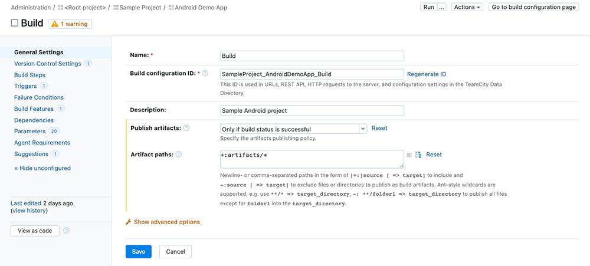590x266 pixels.
Task: Open the Run options ellipsis button
Action: 441,7
